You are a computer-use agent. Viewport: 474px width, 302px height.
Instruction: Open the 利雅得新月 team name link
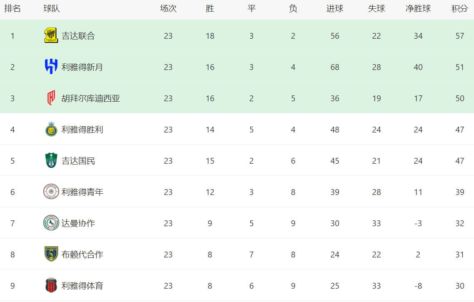tap(82, 67)
